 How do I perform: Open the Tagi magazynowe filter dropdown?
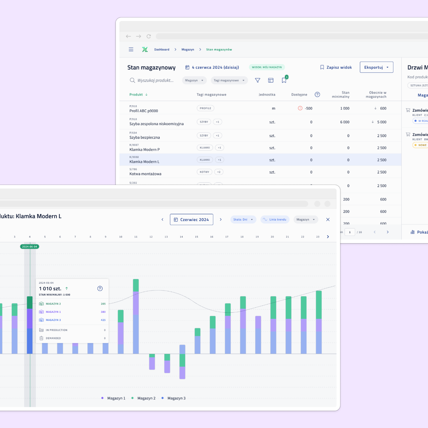click(229, 80)
